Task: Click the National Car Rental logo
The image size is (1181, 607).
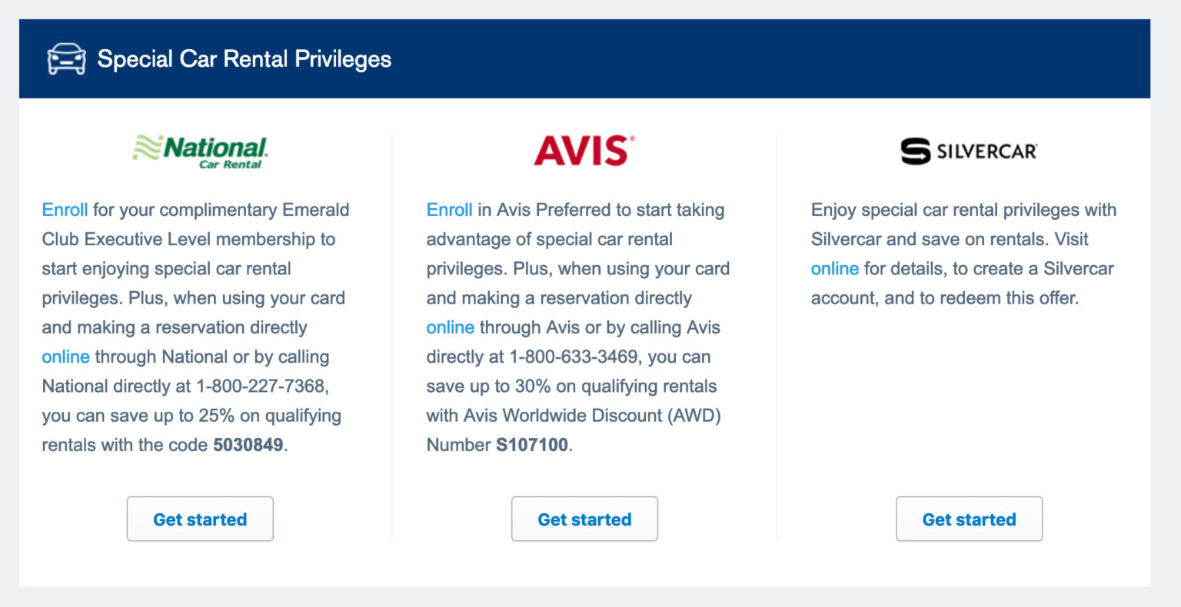Action: pos(198,151)
